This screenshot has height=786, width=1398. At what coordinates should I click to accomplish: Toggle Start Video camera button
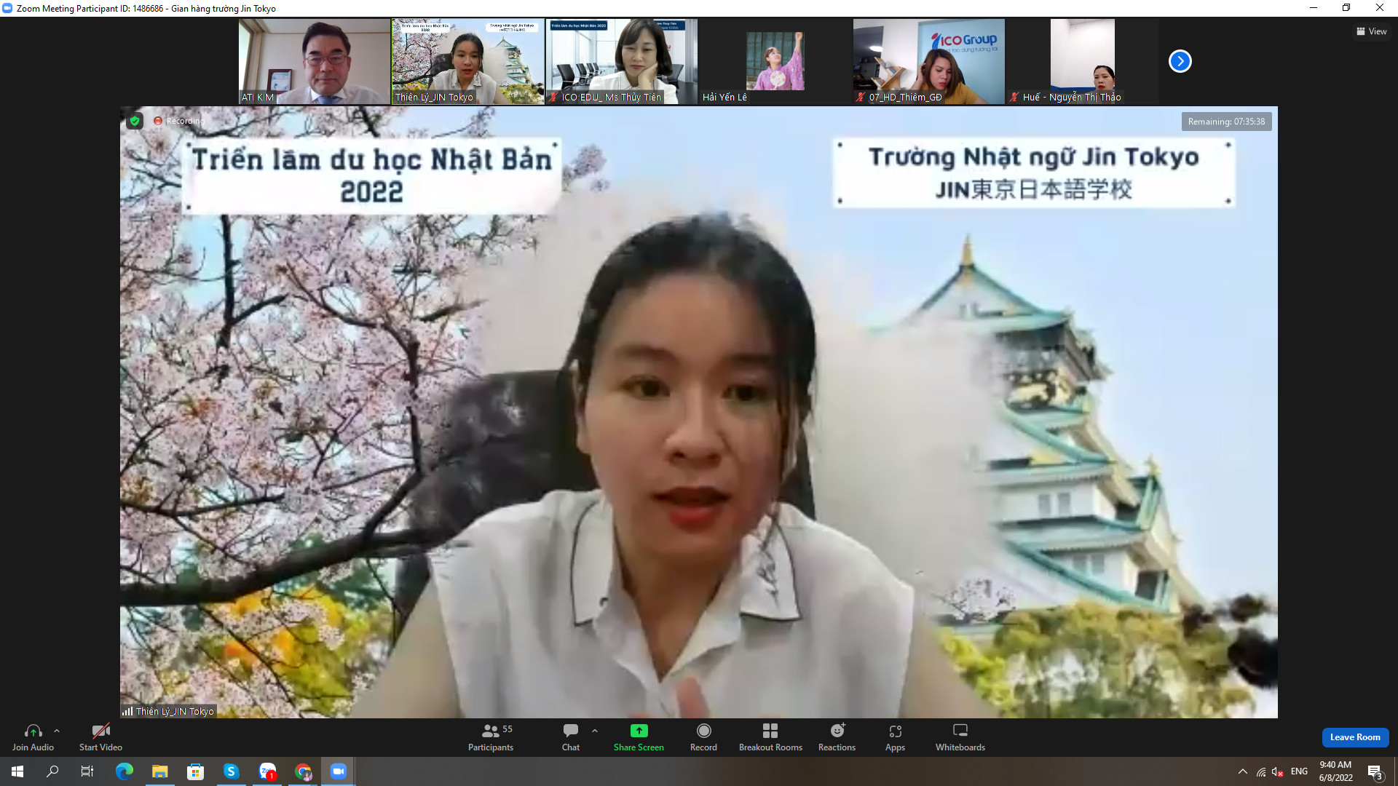coord(100,737)
